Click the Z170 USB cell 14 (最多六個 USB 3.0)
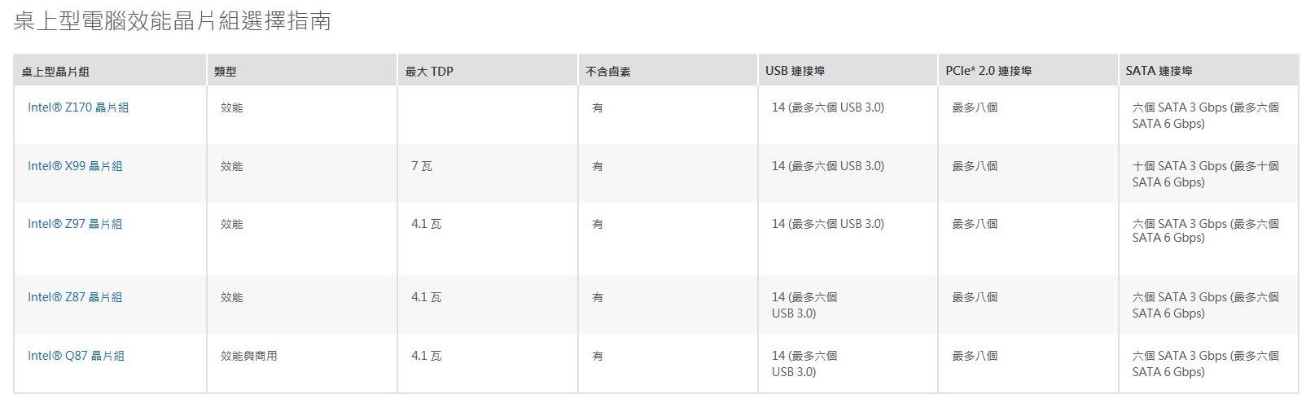This screenshot has height=403, width=1306. [x=828, y=107]
